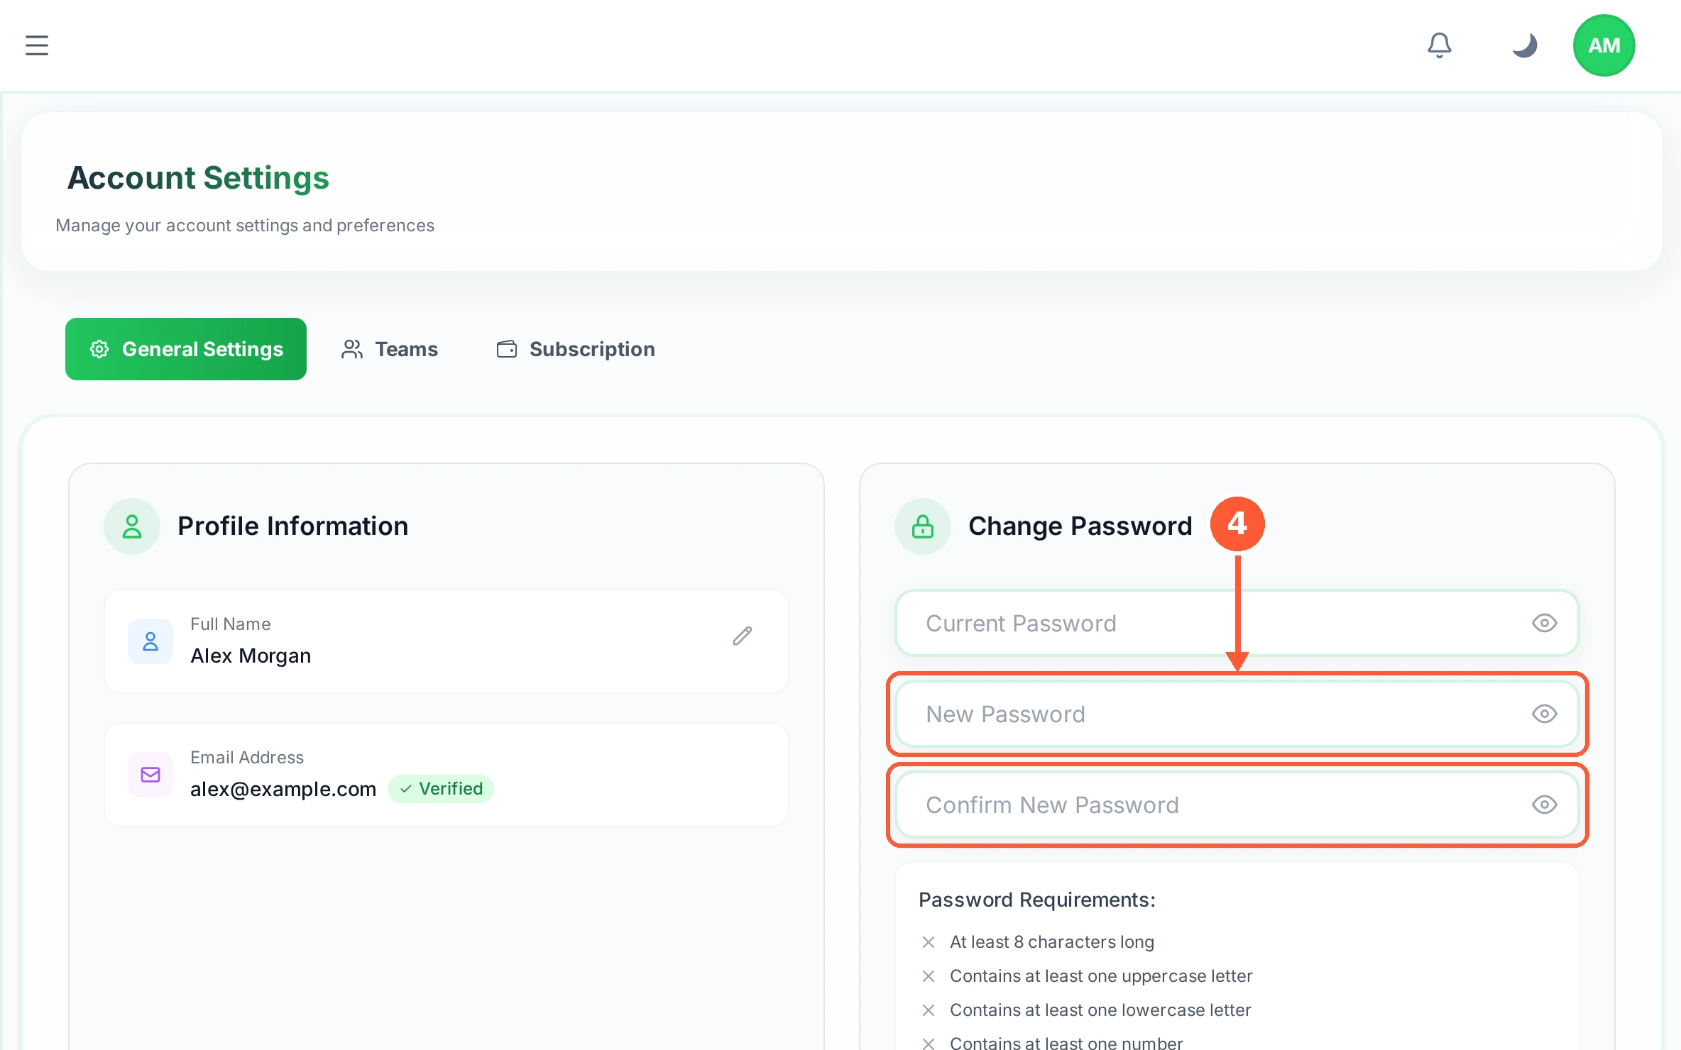Click the Alex Morgan name value
Image resolution: width=1681 pixels, height=1050 pixels.
click(251, 656)
